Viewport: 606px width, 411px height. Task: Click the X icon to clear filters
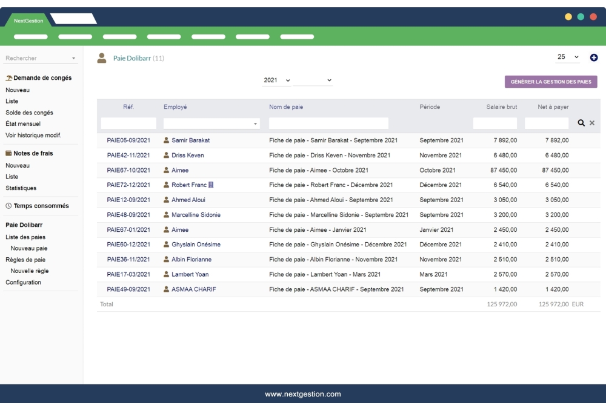(x=592, y=123)
